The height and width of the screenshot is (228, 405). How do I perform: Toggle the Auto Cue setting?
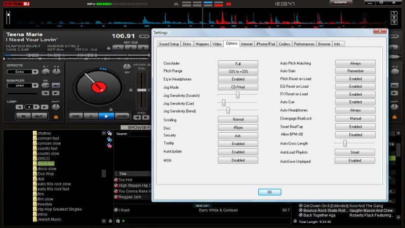[x=355, y=102]
